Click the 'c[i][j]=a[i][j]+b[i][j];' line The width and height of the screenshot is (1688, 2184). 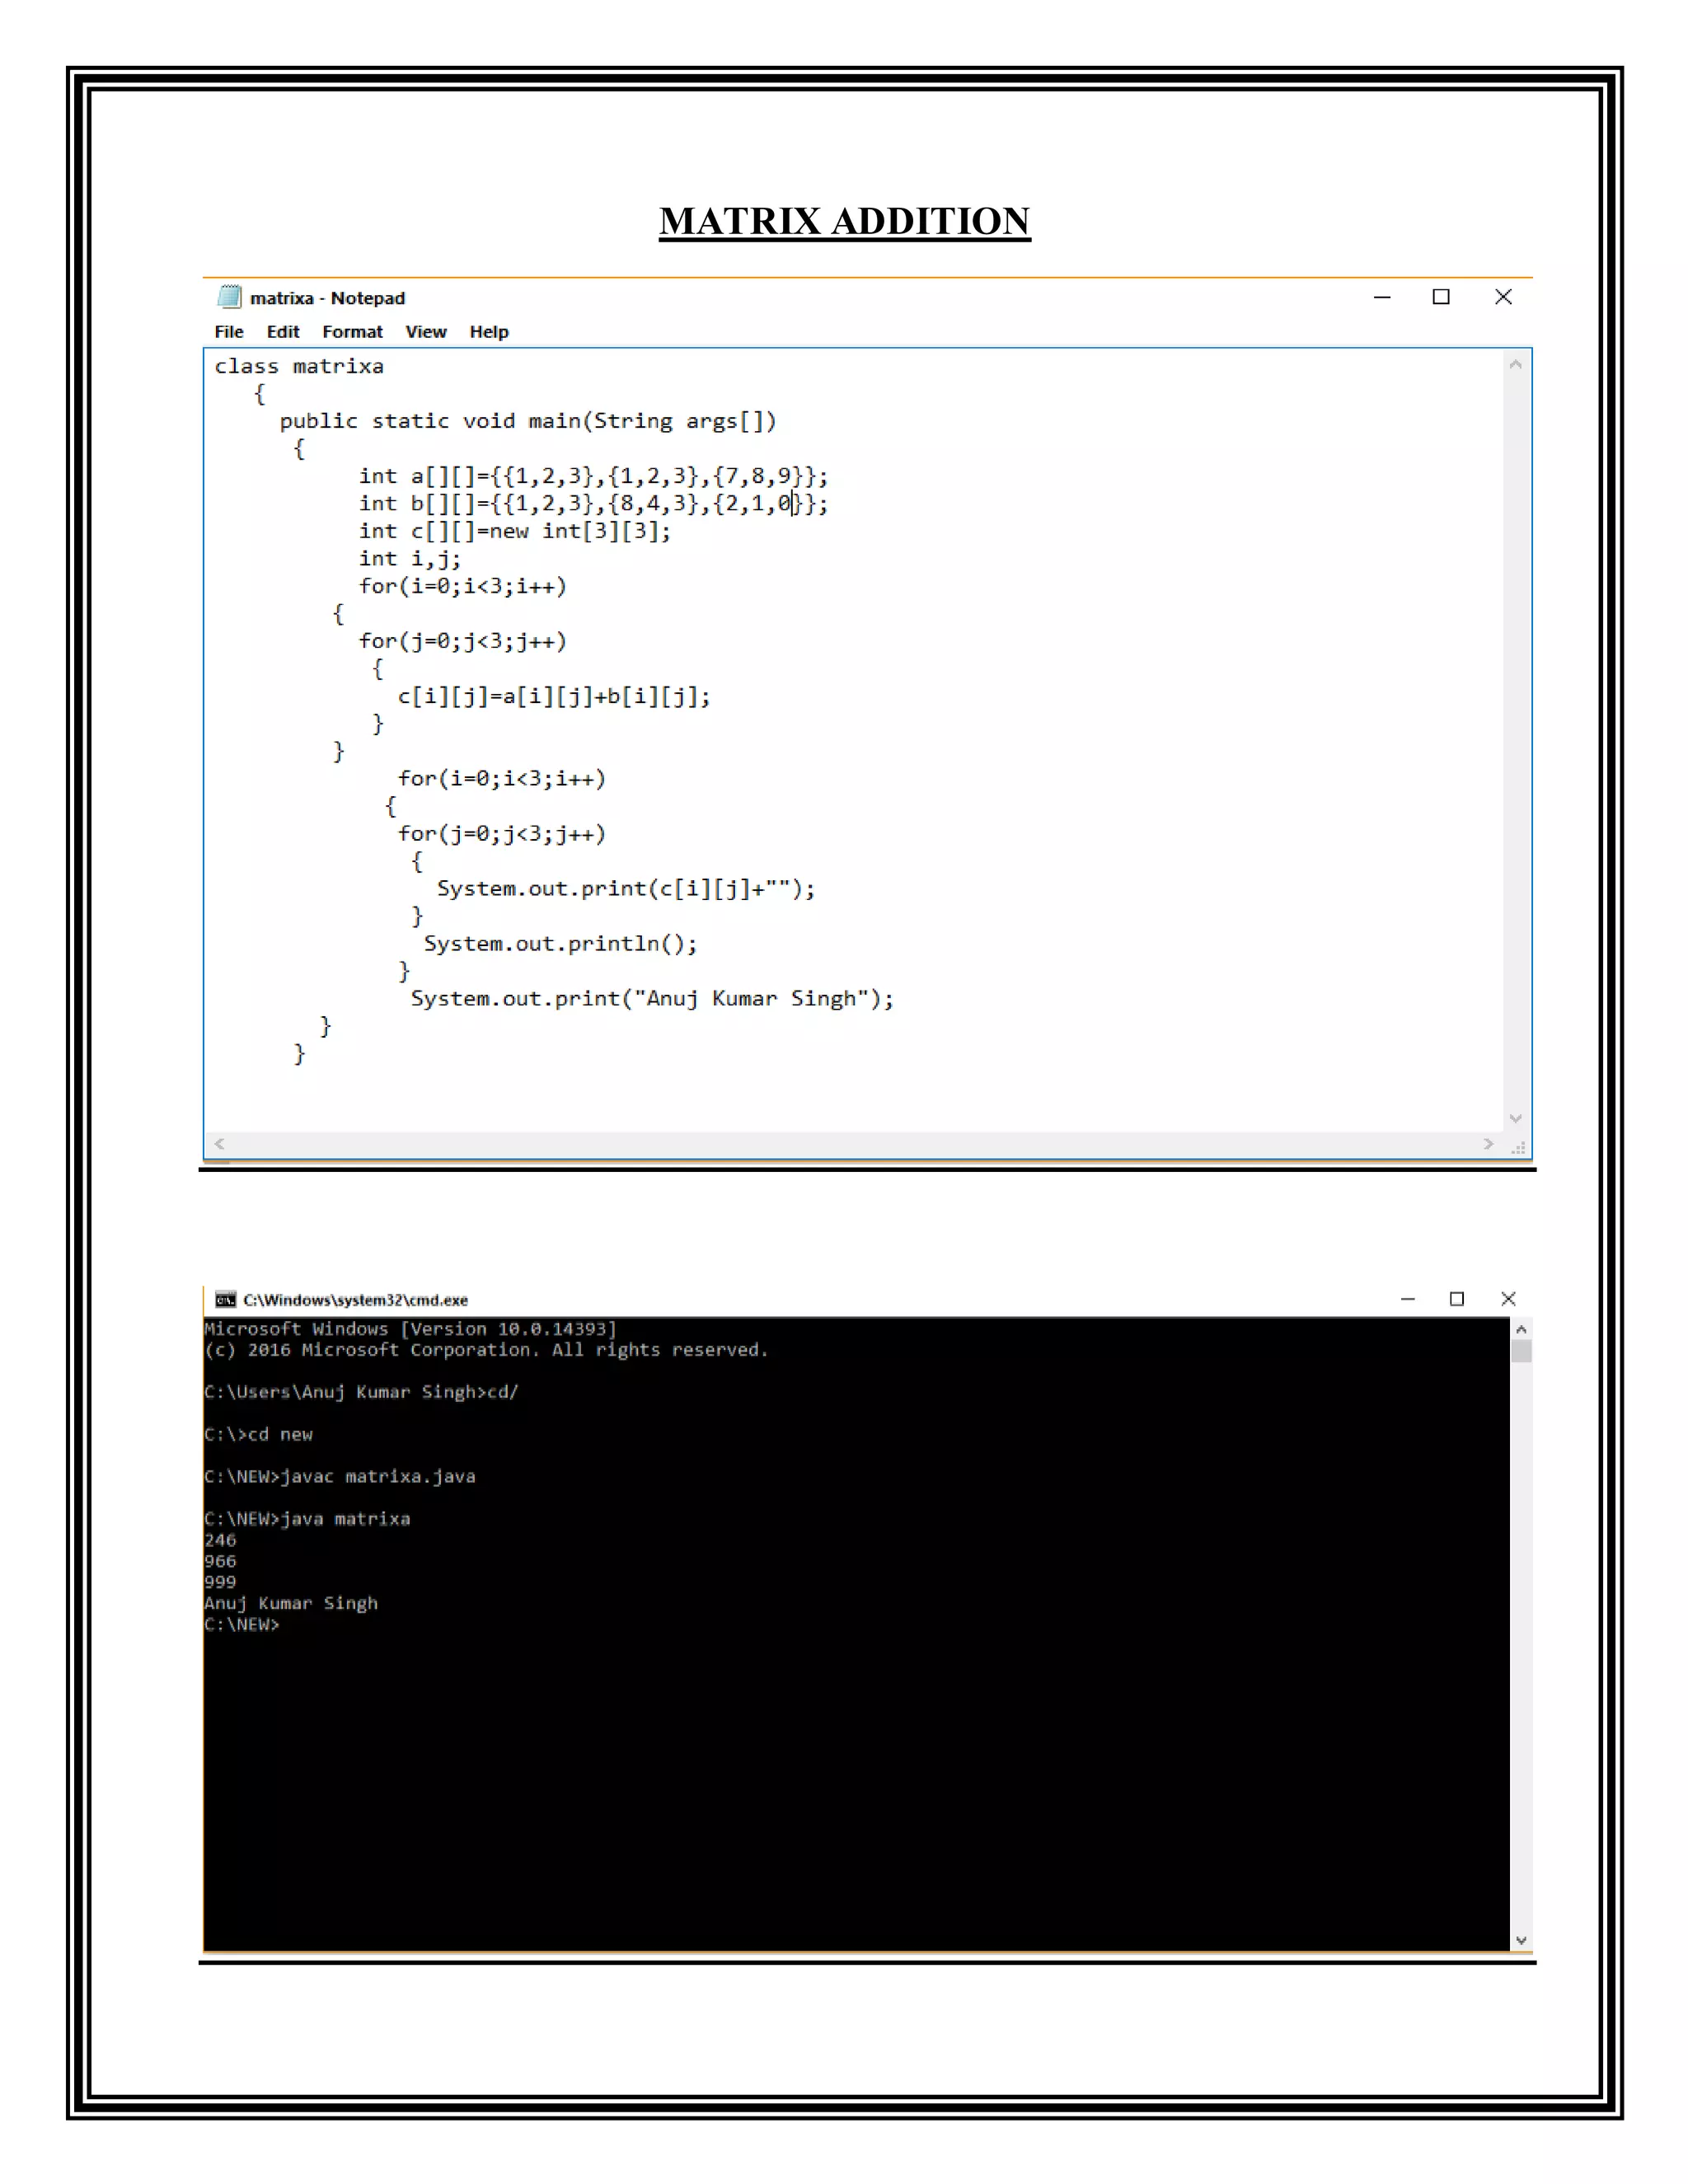point(554,696)
